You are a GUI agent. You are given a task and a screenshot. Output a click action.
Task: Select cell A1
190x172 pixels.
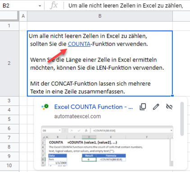pyautogui.click(x=23, y=26)
